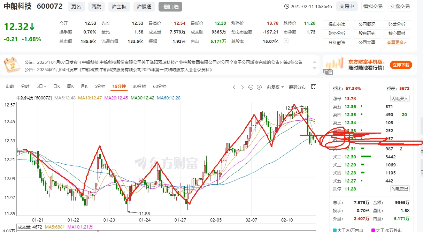423x232 pixels.
Task: Click MA10:12.47 indicator label
Action: point(90,98)
